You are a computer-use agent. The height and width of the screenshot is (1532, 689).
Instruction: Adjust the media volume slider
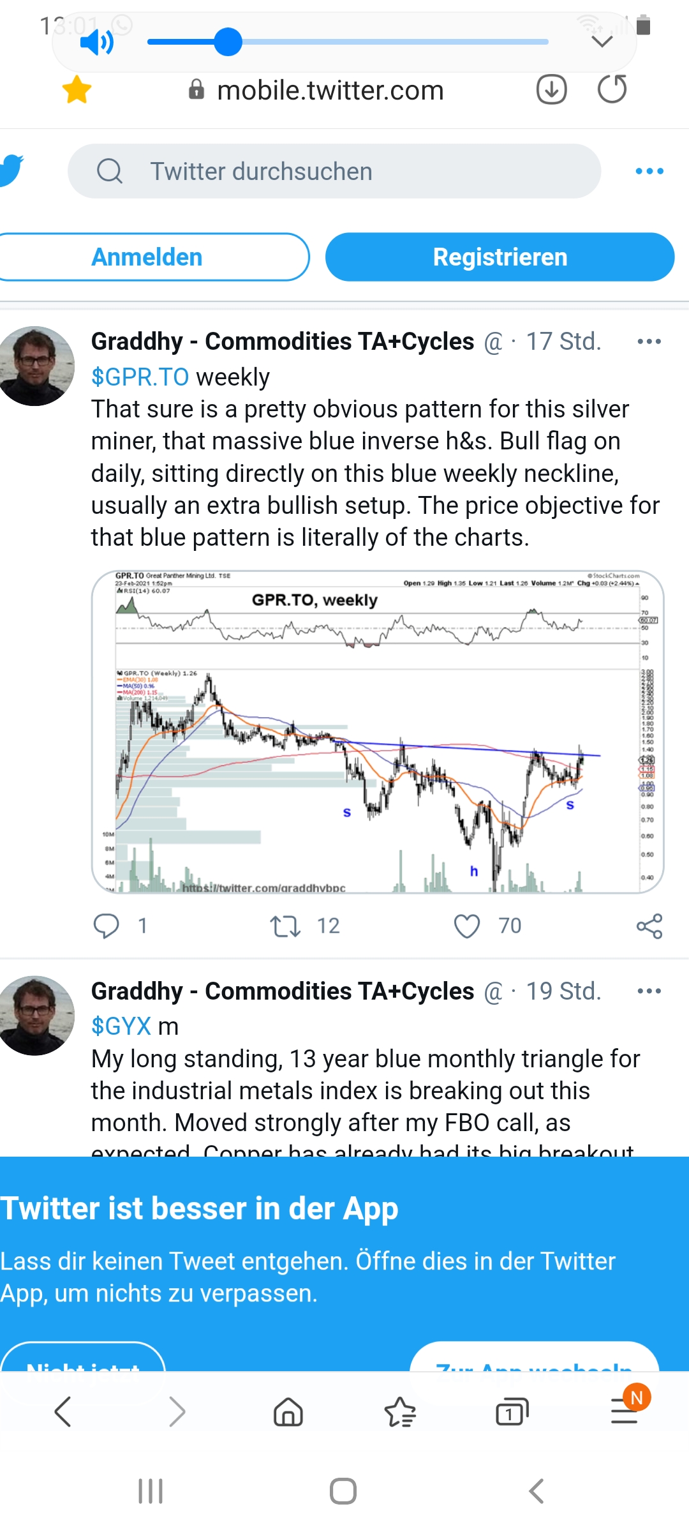point(228,42)
